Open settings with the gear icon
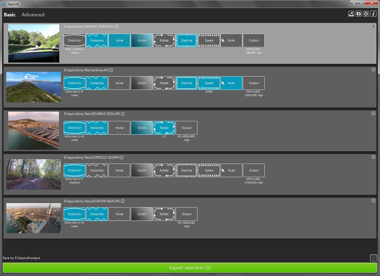 pos(366,14)
